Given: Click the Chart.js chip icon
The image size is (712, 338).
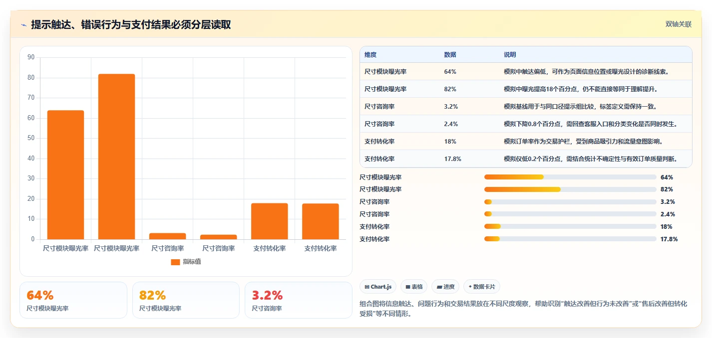Looking at the screenshot, I should 367,287.
